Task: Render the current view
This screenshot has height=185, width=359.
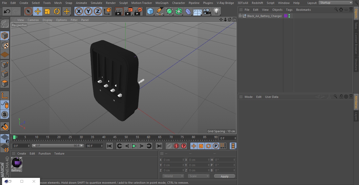Action: tap(119, 12)
